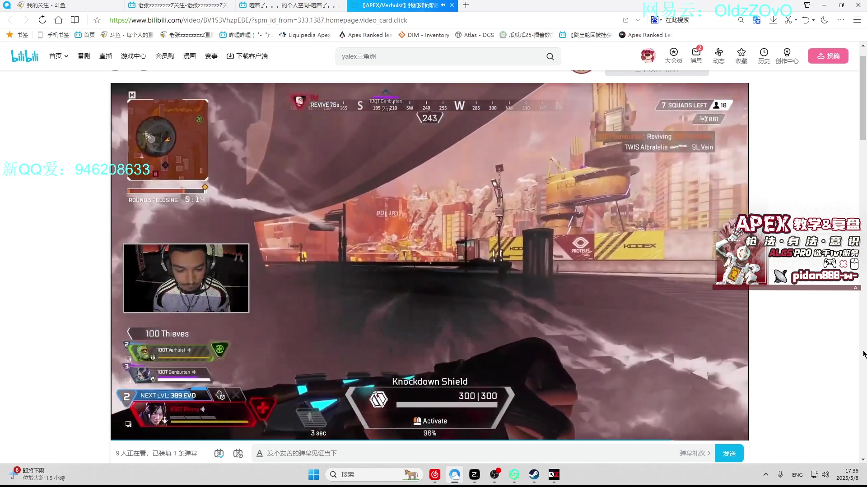
Task: Open the 漫画 navigation item
Action: 189,56
